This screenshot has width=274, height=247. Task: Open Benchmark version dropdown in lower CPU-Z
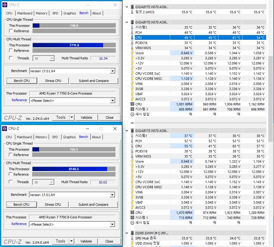(112, 195)
